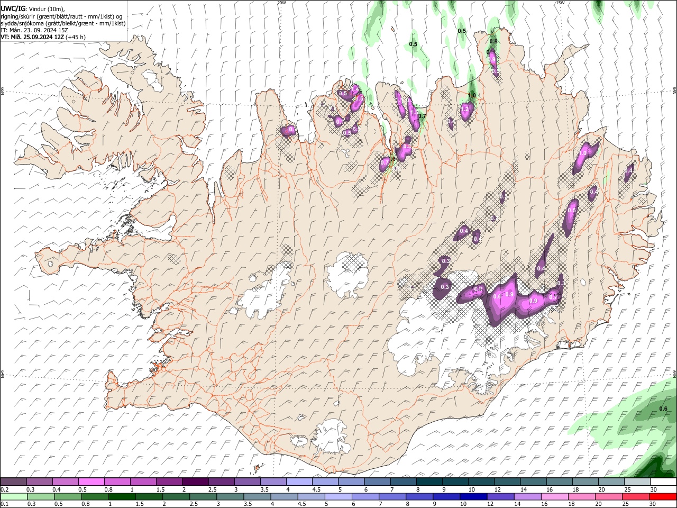Click the 'slydda/snjókoma' legend description line
677x508 pixels.
coord(63,23)
